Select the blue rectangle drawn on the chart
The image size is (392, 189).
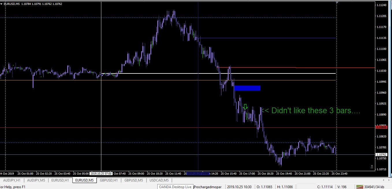tap(247, 88)
